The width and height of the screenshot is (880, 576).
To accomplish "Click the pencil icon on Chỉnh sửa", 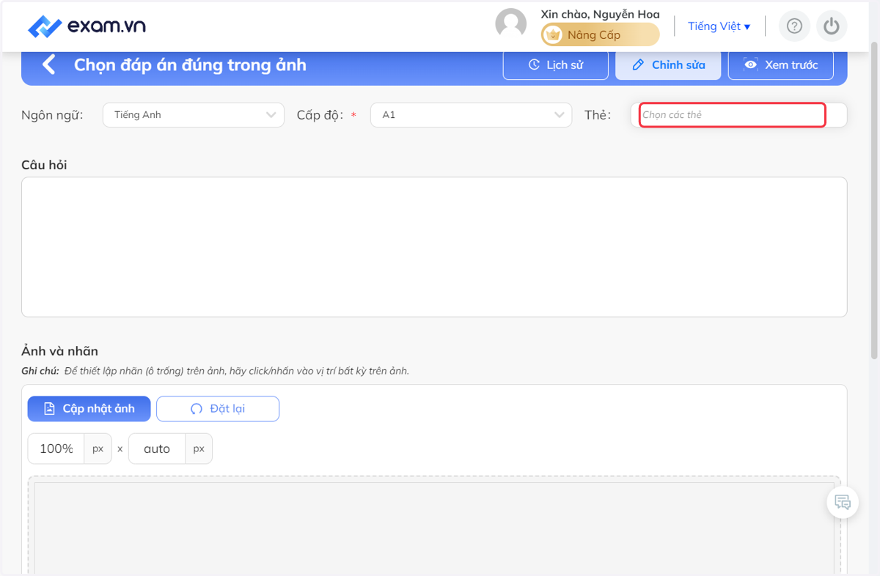I will [638, 64].
